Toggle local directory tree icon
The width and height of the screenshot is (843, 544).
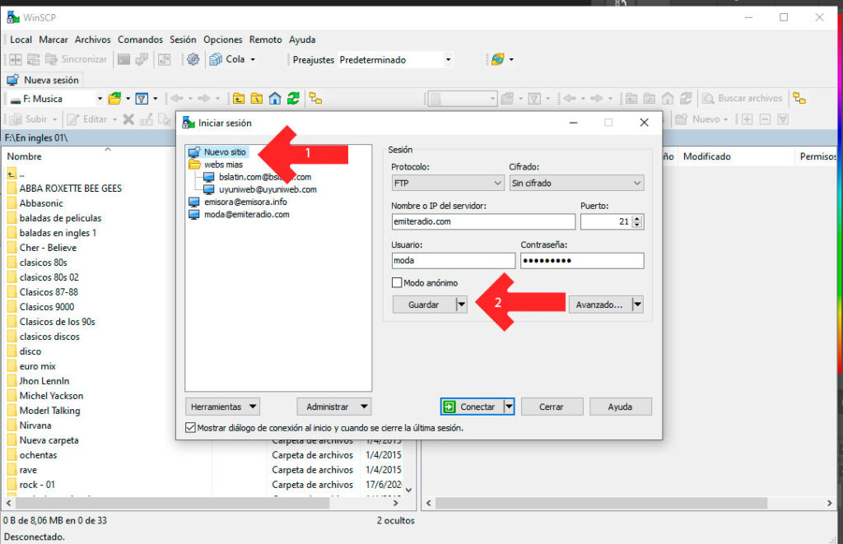tap(315, 99)
